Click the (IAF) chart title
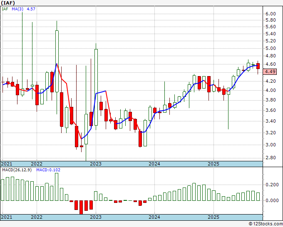 [8, 3]
